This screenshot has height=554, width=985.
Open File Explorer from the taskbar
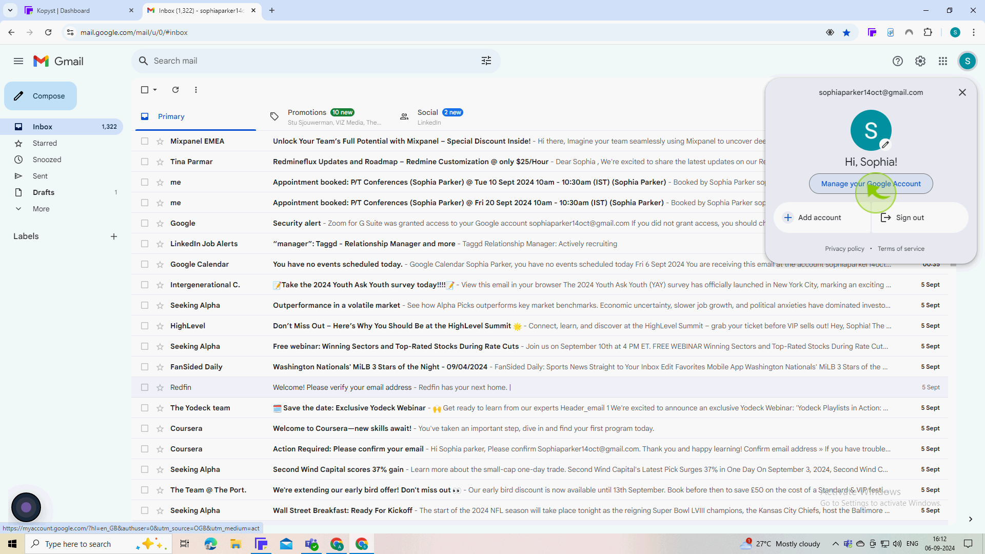[x=235, y=544]
